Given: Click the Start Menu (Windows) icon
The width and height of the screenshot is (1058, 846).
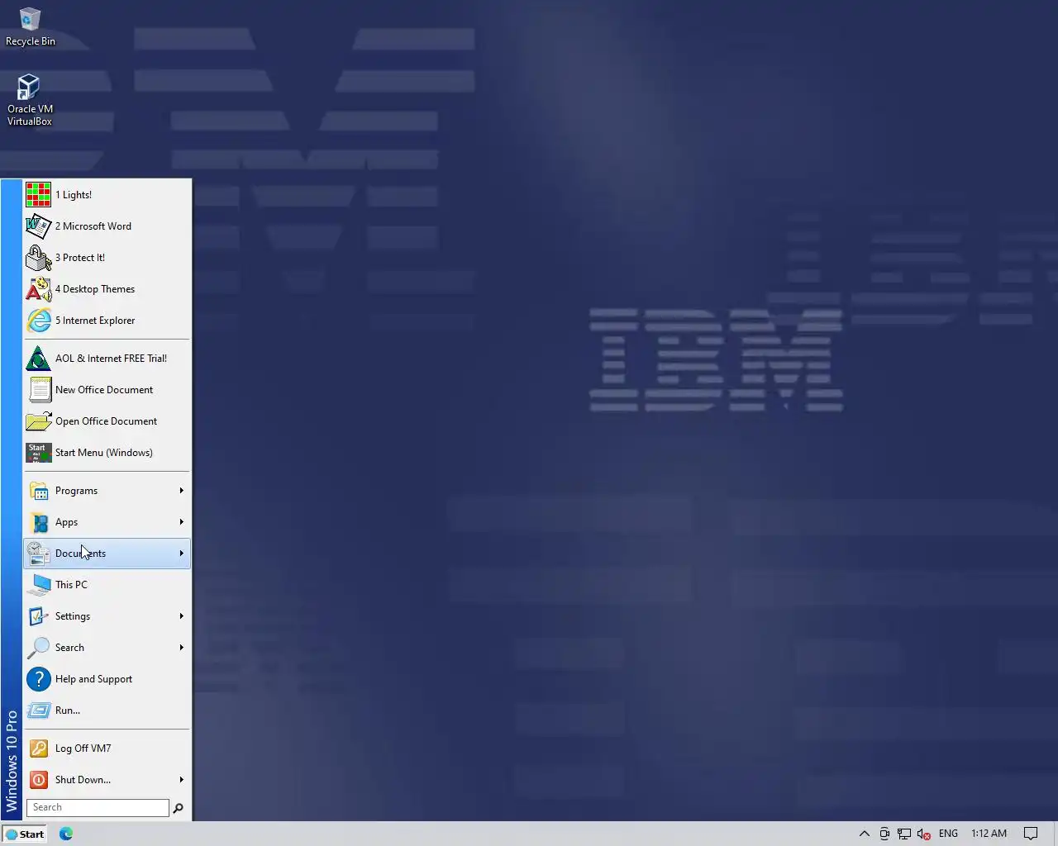Looking at the screenshot, I should click(38, 453).
